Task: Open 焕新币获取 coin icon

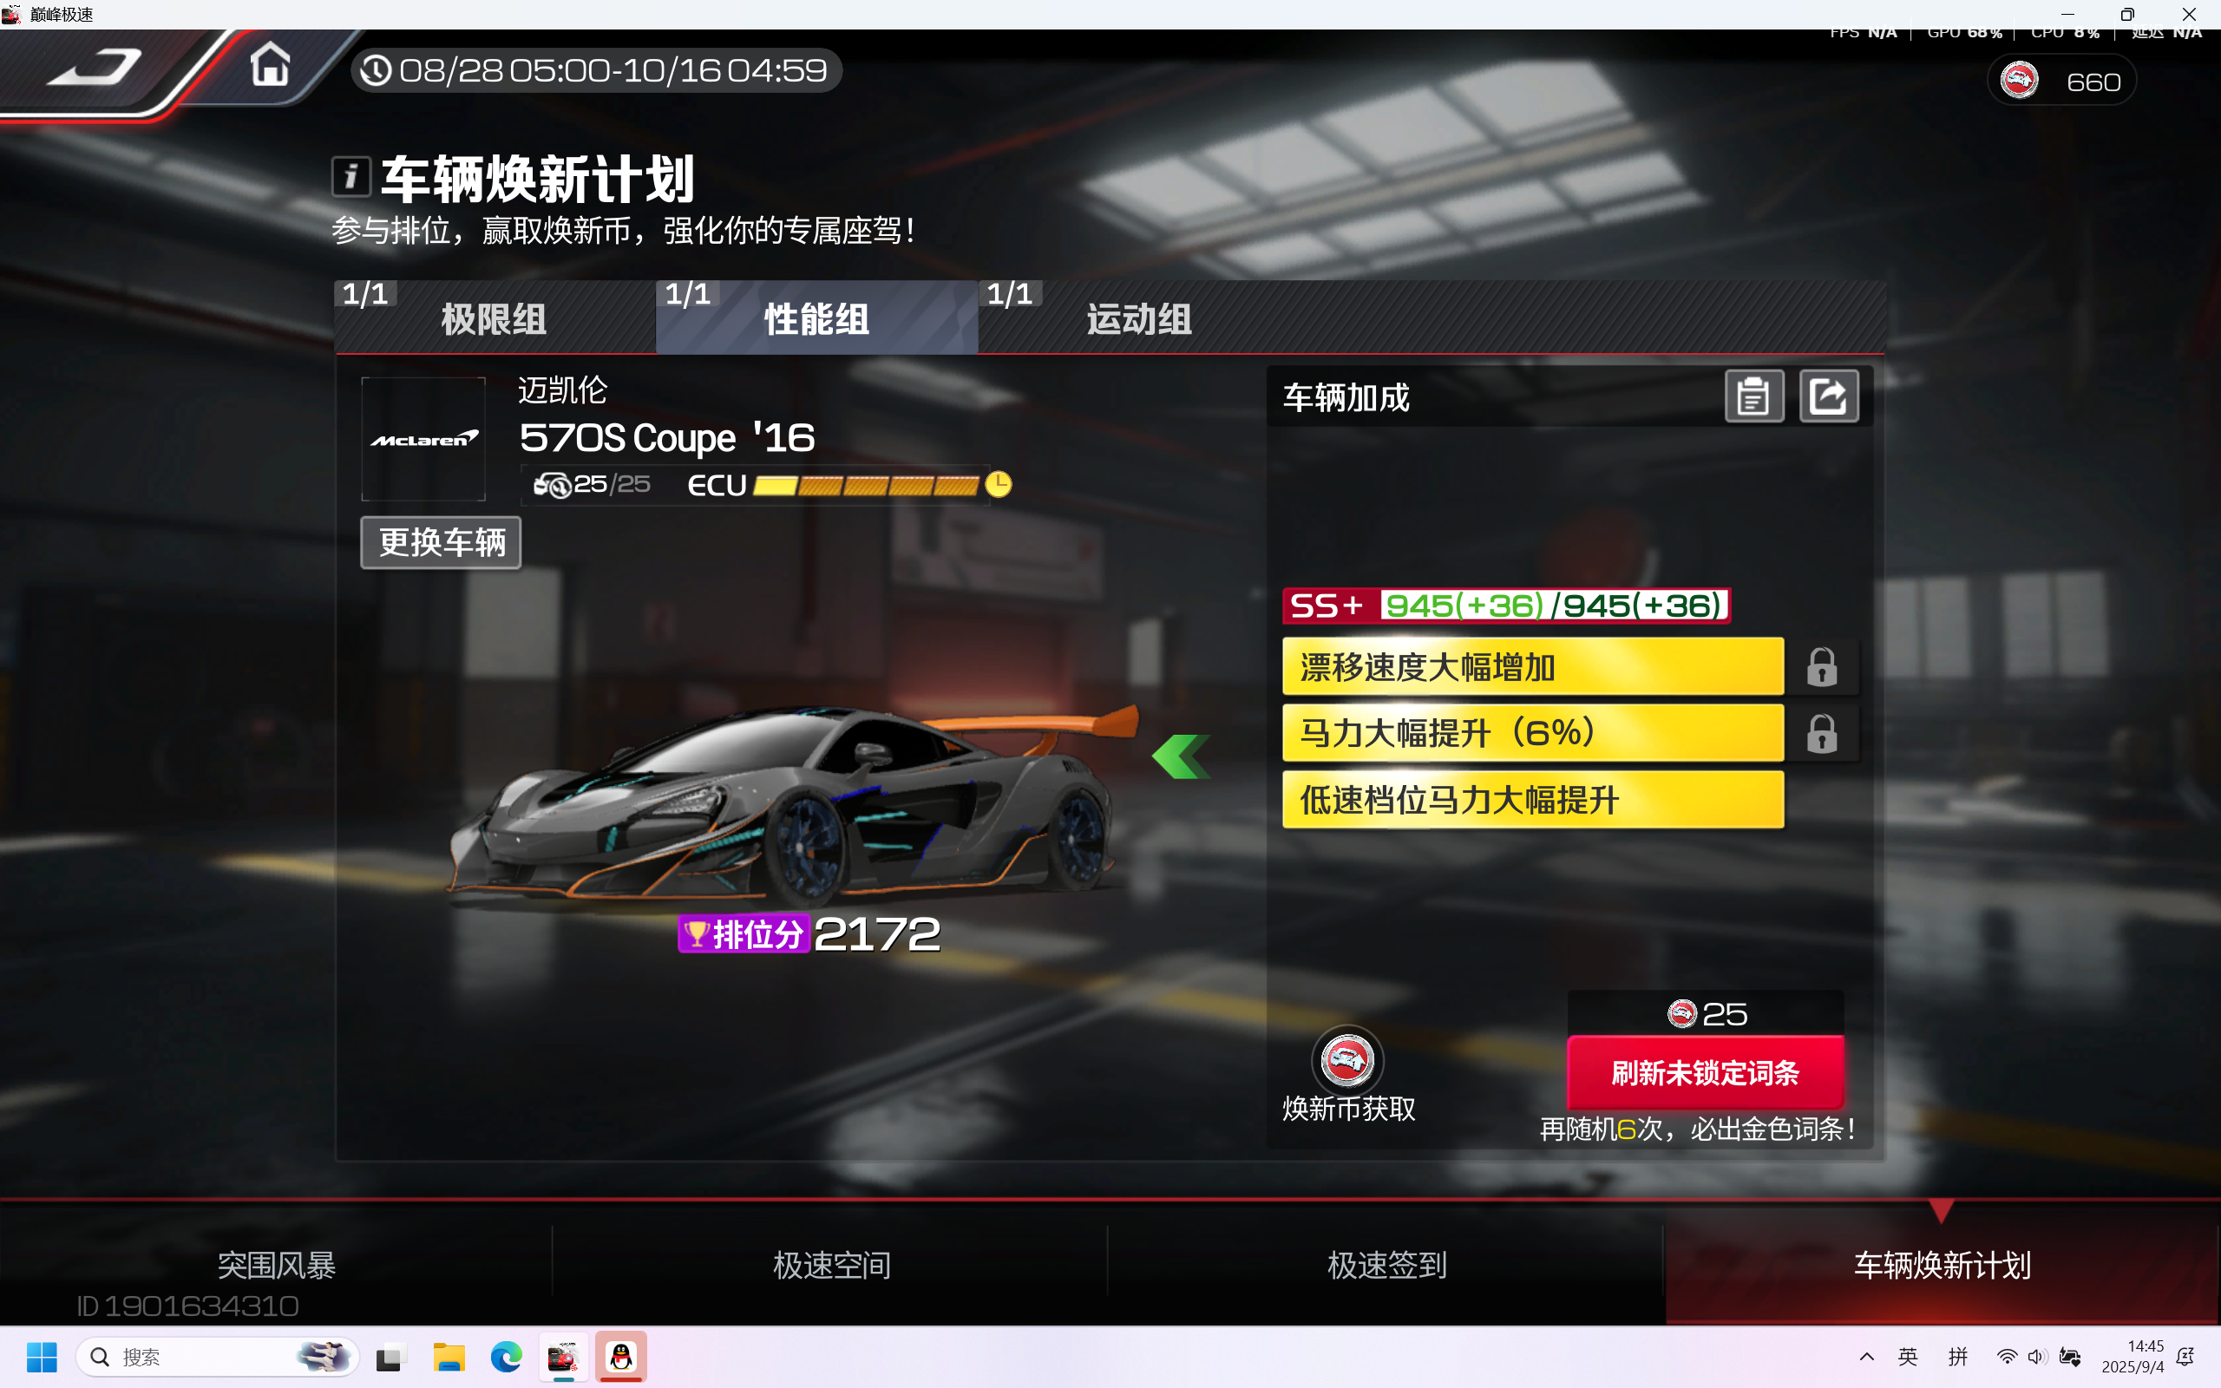Action: [1347, 1060]
